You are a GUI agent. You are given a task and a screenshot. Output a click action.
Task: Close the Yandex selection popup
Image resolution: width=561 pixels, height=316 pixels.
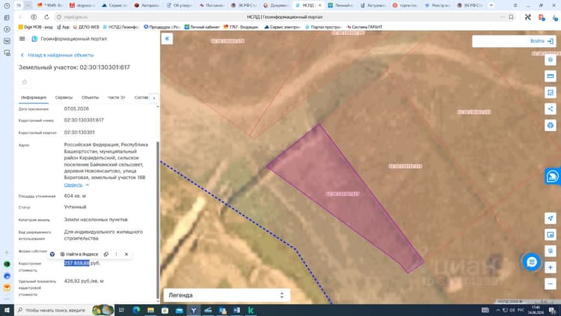pos(126,254)
